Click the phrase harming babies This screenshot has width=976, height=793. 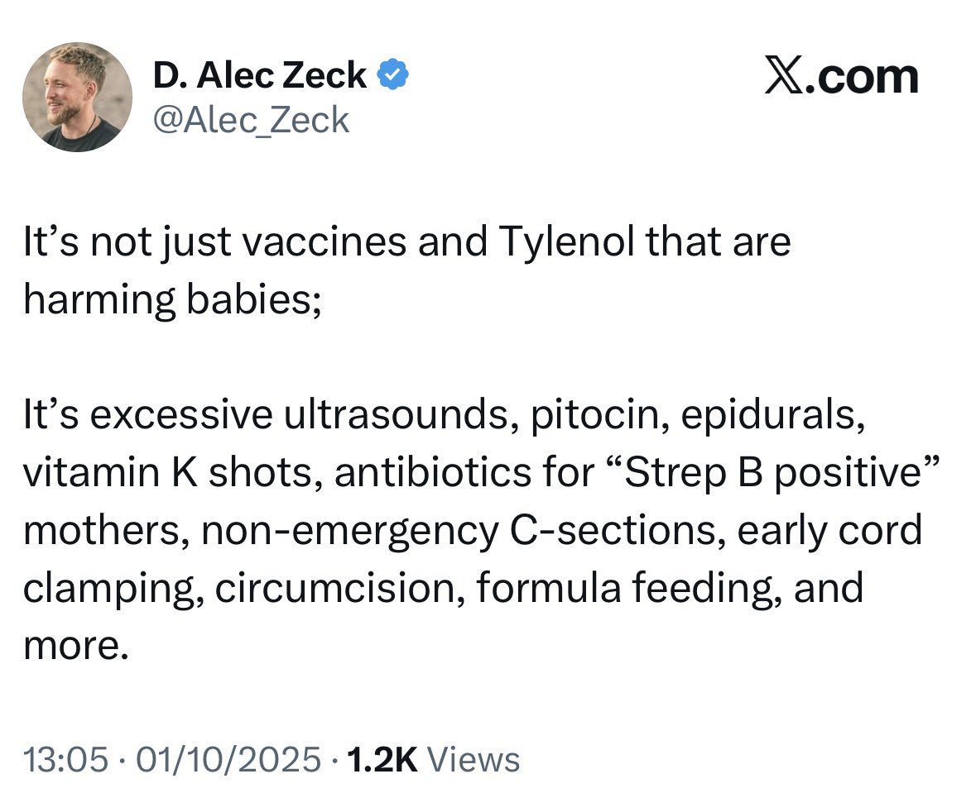pos(171,299)
